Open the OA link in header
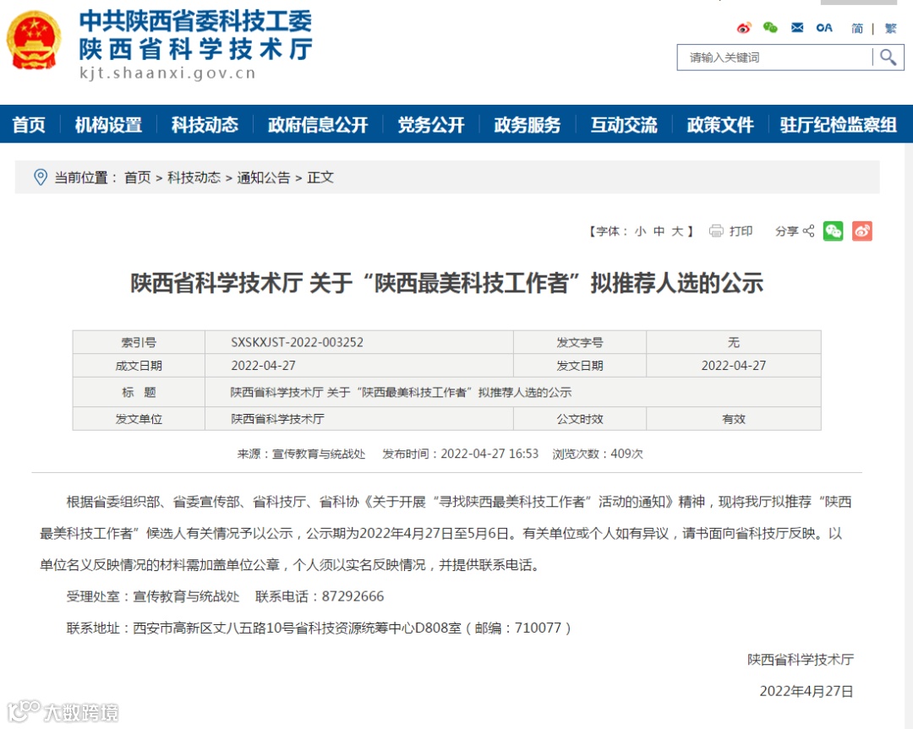This screenshot has height=729, width=913. [824, 28]
